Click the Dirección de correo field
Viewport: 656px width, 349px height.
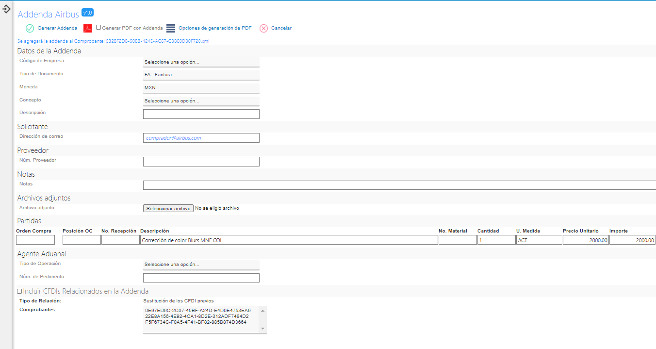coord(201,138)
